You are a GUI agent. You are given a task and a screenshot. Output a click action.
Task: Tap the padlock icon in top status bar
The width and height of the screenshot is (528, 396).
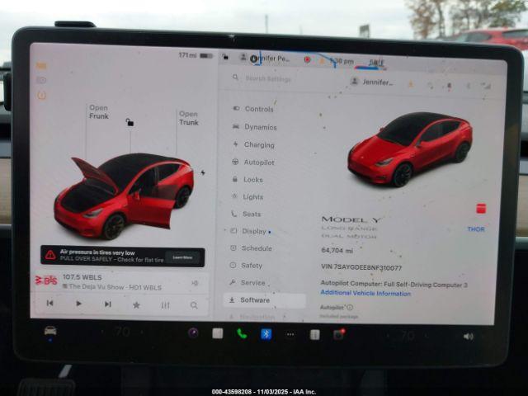click(225, 57)
